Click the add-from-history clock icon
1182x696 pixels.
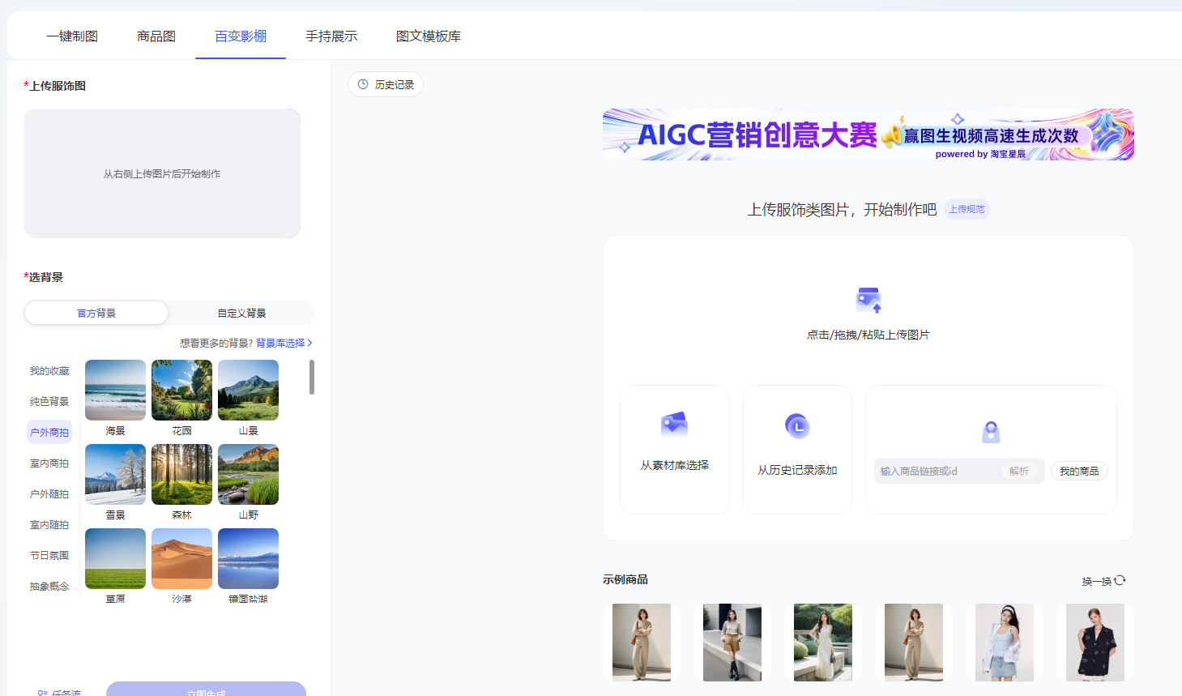(797, 426)
